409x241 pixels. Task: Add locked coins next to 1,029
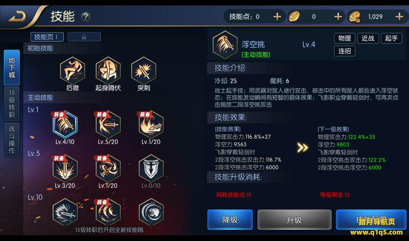(x=399, y=17)
